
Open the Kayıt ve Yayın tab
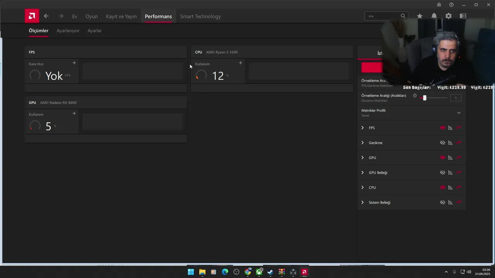click(x=121, y=16)
